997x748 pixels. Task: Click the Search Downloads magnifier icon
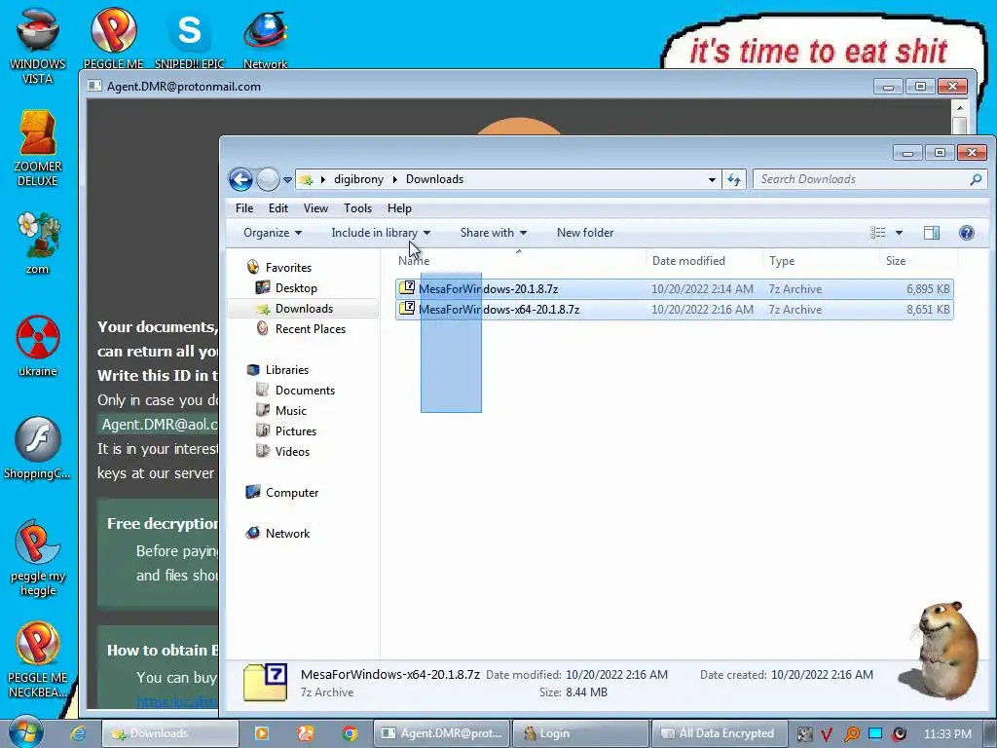pyautogui.click(x=976, y=179)
